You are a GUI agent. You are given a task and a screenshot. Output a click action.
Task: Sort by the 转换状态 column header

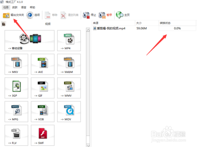pyautogui.click(x=177, y=23)
